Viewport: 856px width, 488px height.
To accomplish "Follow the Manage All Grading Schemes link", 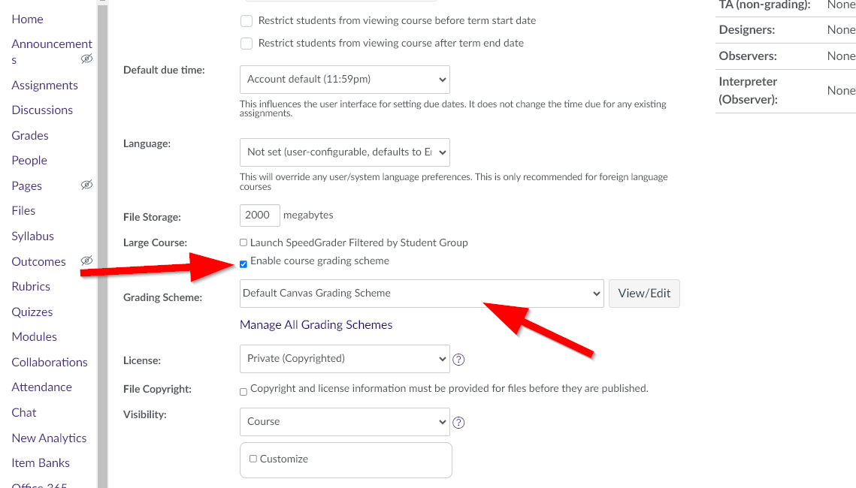I will (316, 325).
